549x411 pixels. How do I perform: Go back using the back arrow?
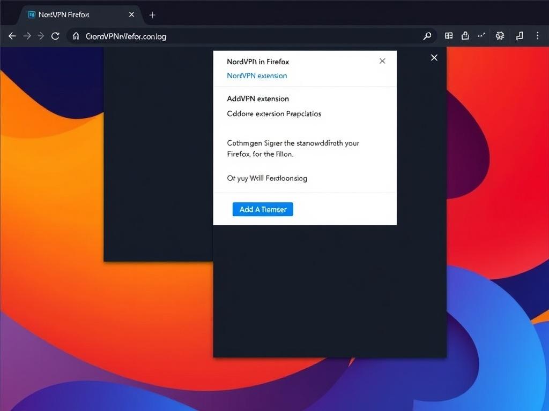[x=12, y=36]
